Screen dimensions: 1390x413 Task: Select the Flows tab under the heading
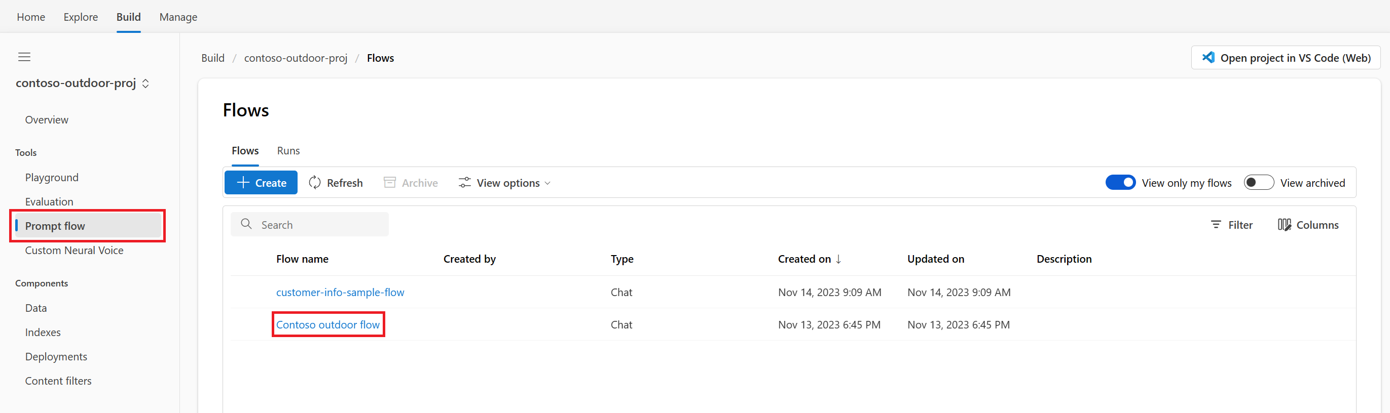(x=245, y=151)
